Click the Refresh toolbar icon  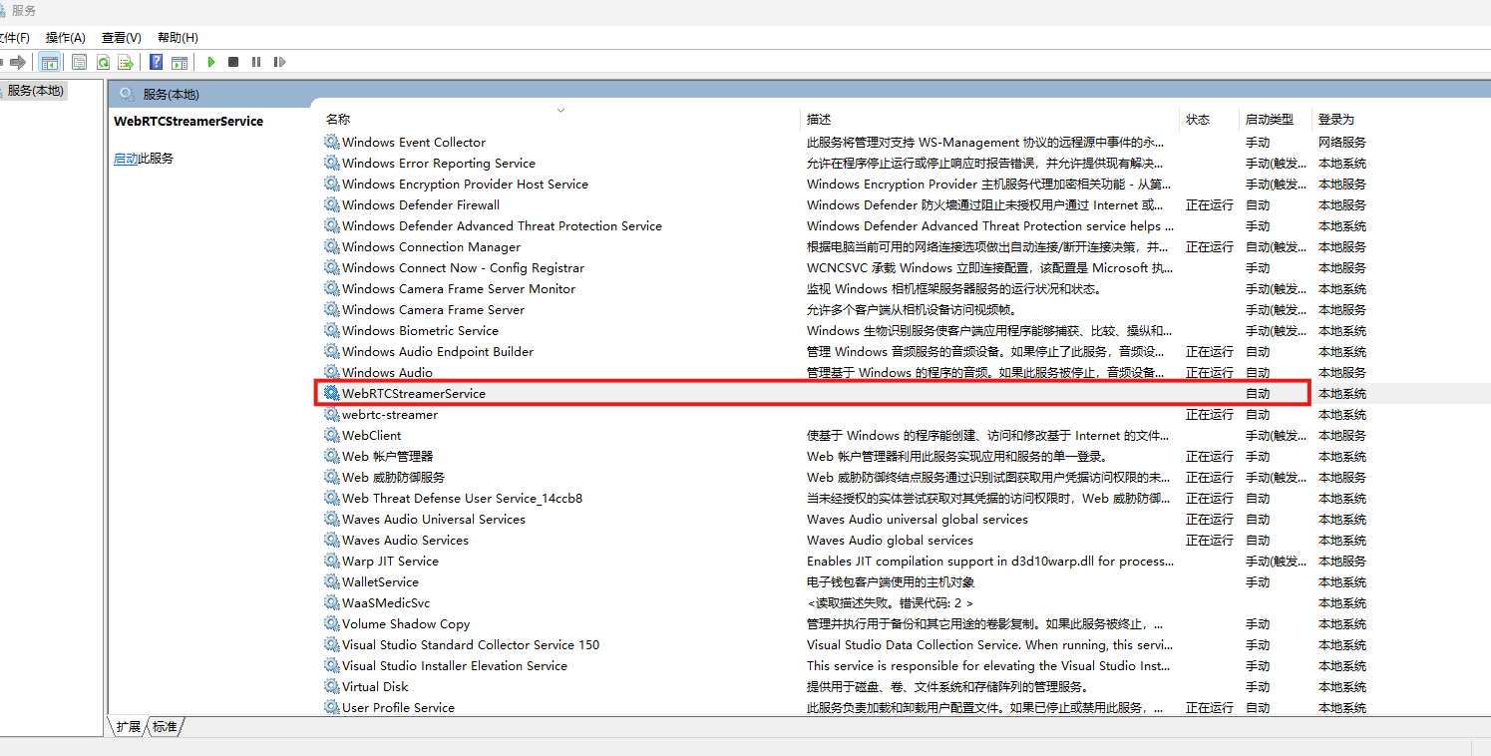tap(103, 62)
